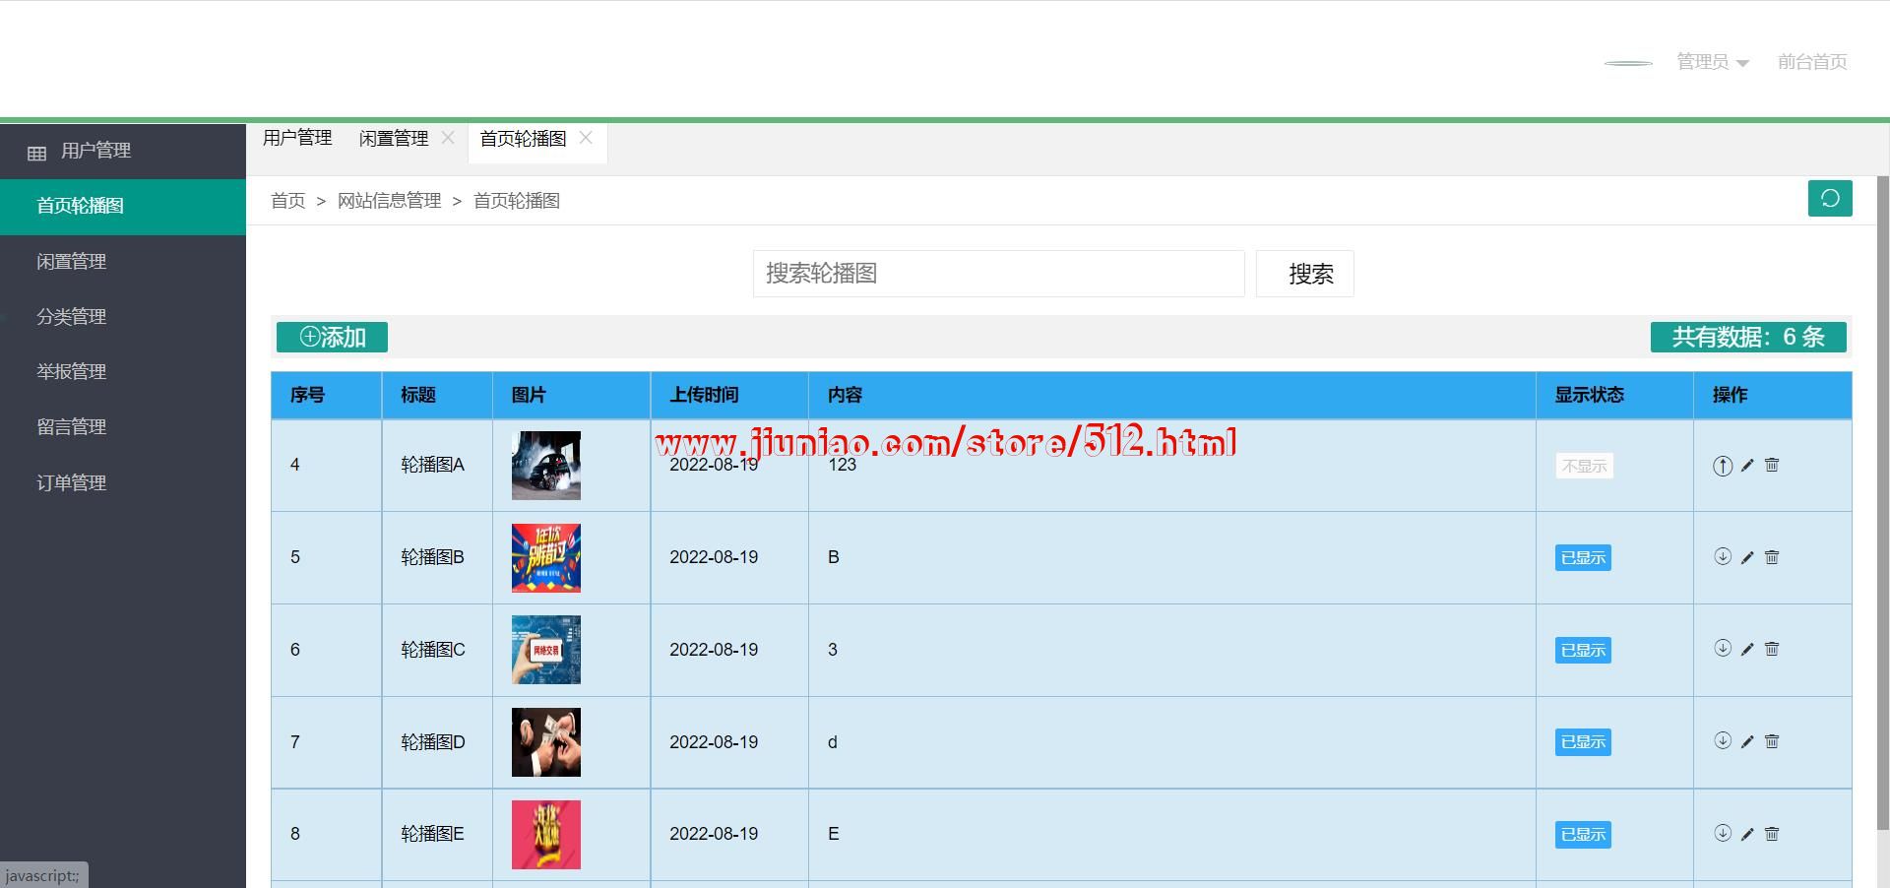Close the 闲置管理 tab
Screen dimensions: 1890x888
[x=448, y=138]
